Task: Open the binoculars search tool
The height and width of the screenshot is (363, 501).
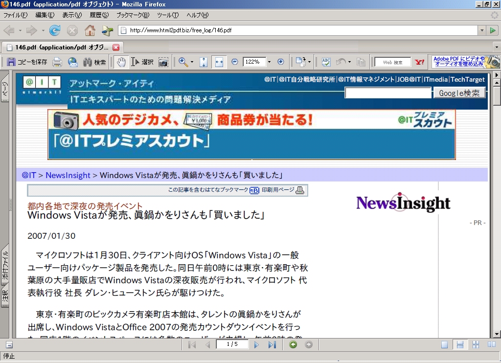Action: coord(94,62)
